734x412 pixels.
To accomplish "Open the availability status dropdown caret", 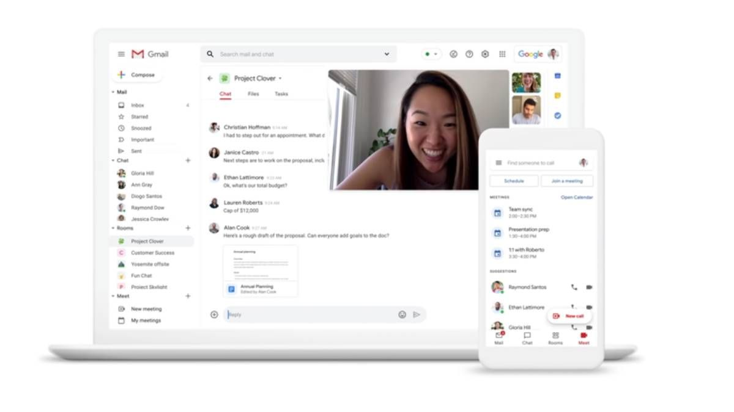I will coord(436,54).
